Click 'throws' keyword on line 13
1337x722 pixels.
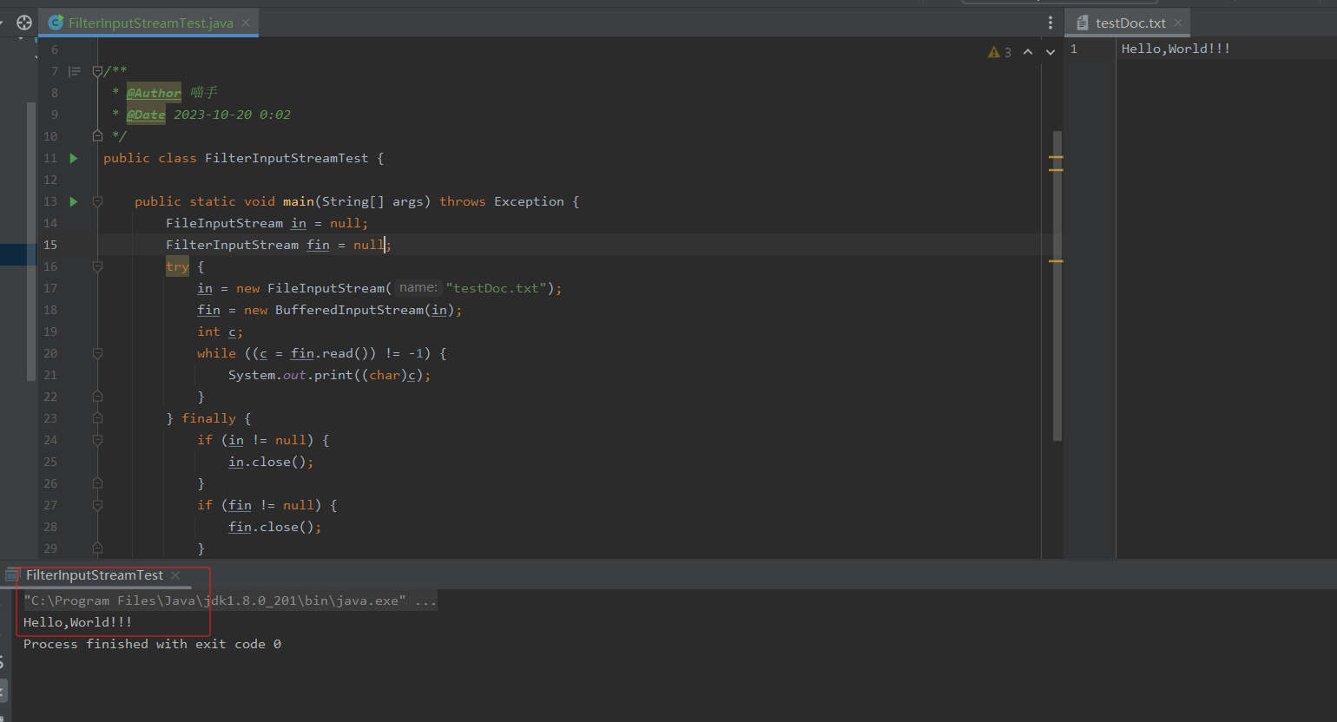coord(463,201)
